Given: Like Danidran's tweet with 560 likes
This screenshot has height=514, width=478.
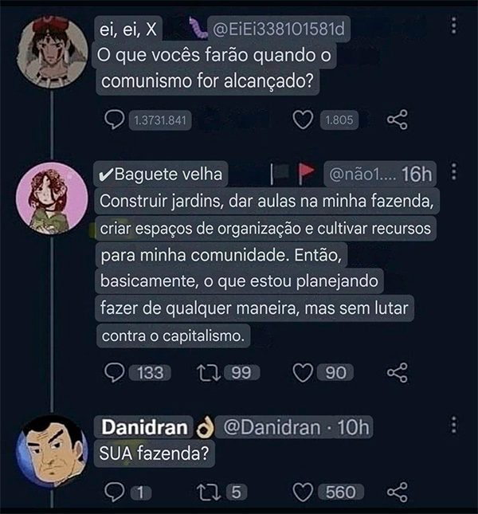Looking at the screenshot, I should (x=303, y=492).
